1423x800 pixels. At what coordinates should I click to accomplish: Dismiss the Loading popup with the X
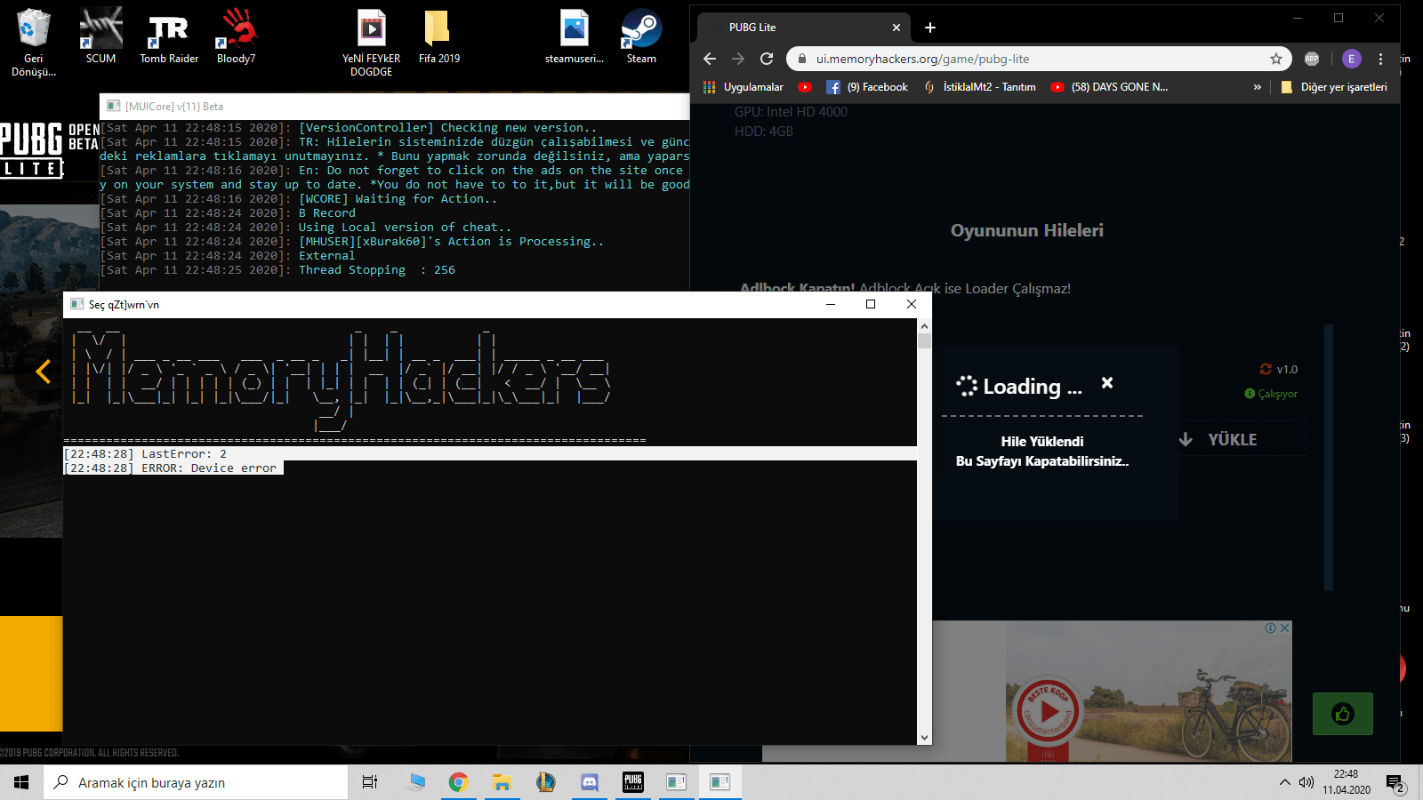click(x=1107, y=382)
